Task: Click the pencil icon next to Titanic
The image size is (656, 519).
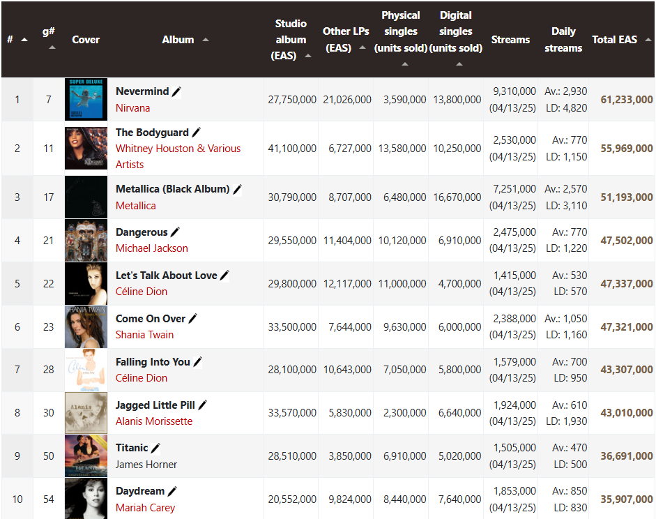Action: 155,449
